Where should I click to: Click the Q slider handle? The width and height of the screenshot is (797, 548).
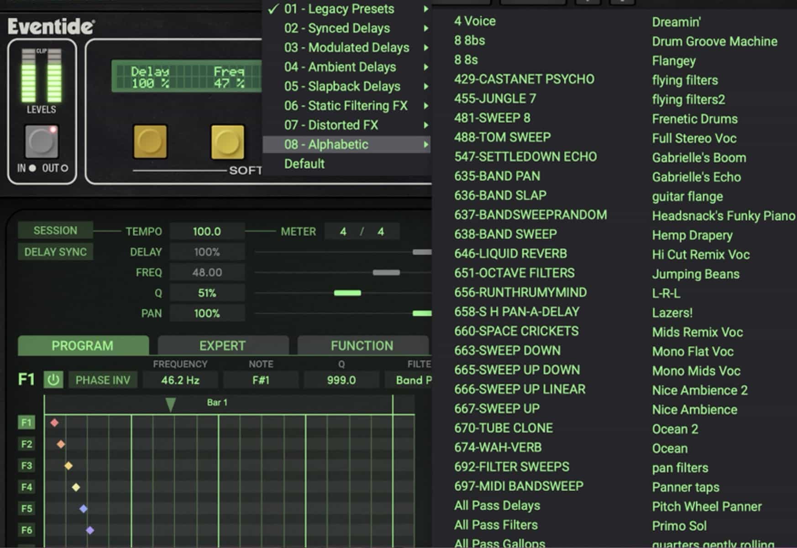tap(348, 293)
